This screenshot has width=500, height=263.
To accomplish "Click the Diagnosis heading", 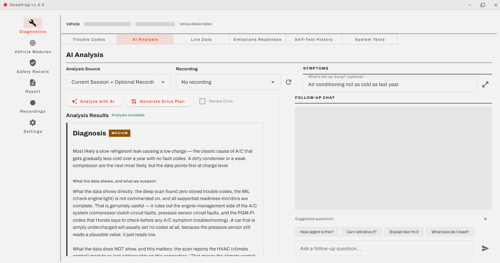I will tap(89, 133).
